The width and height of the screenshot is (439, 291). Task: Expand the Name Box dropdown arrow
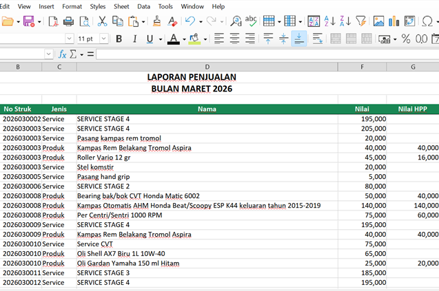(49, 54)
